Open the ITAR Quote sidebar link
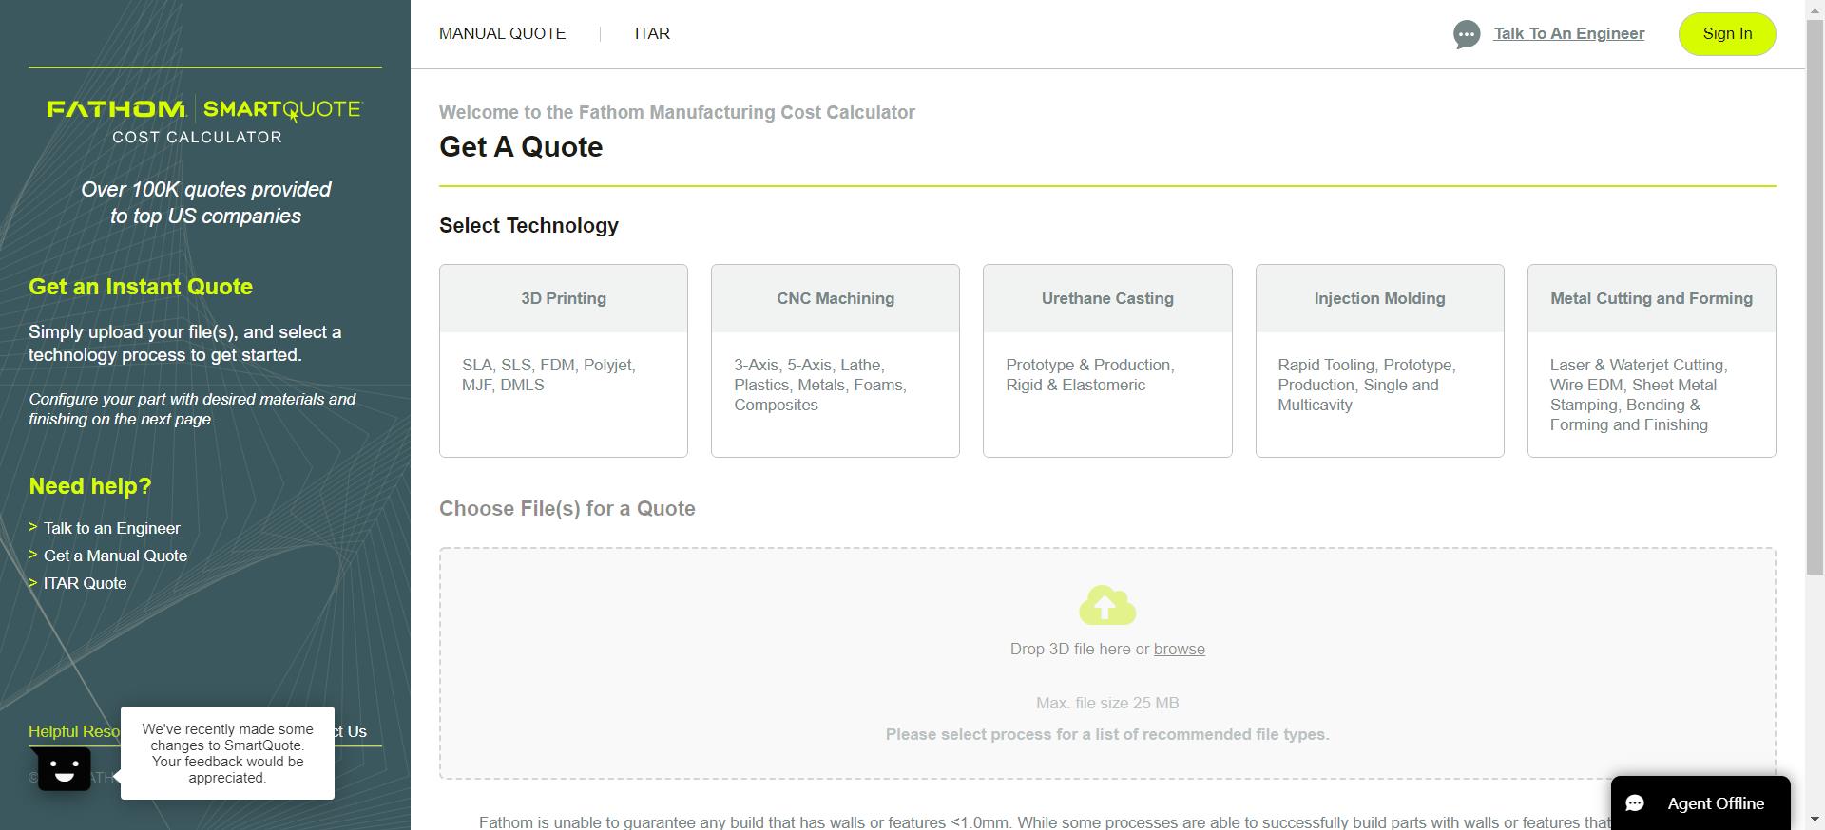1825x830 pixels. [x=85, y=583]
